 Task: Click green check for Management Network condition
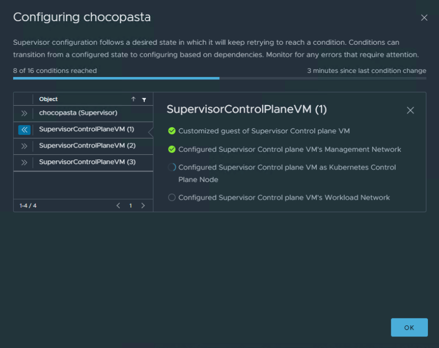click(172, 149)
